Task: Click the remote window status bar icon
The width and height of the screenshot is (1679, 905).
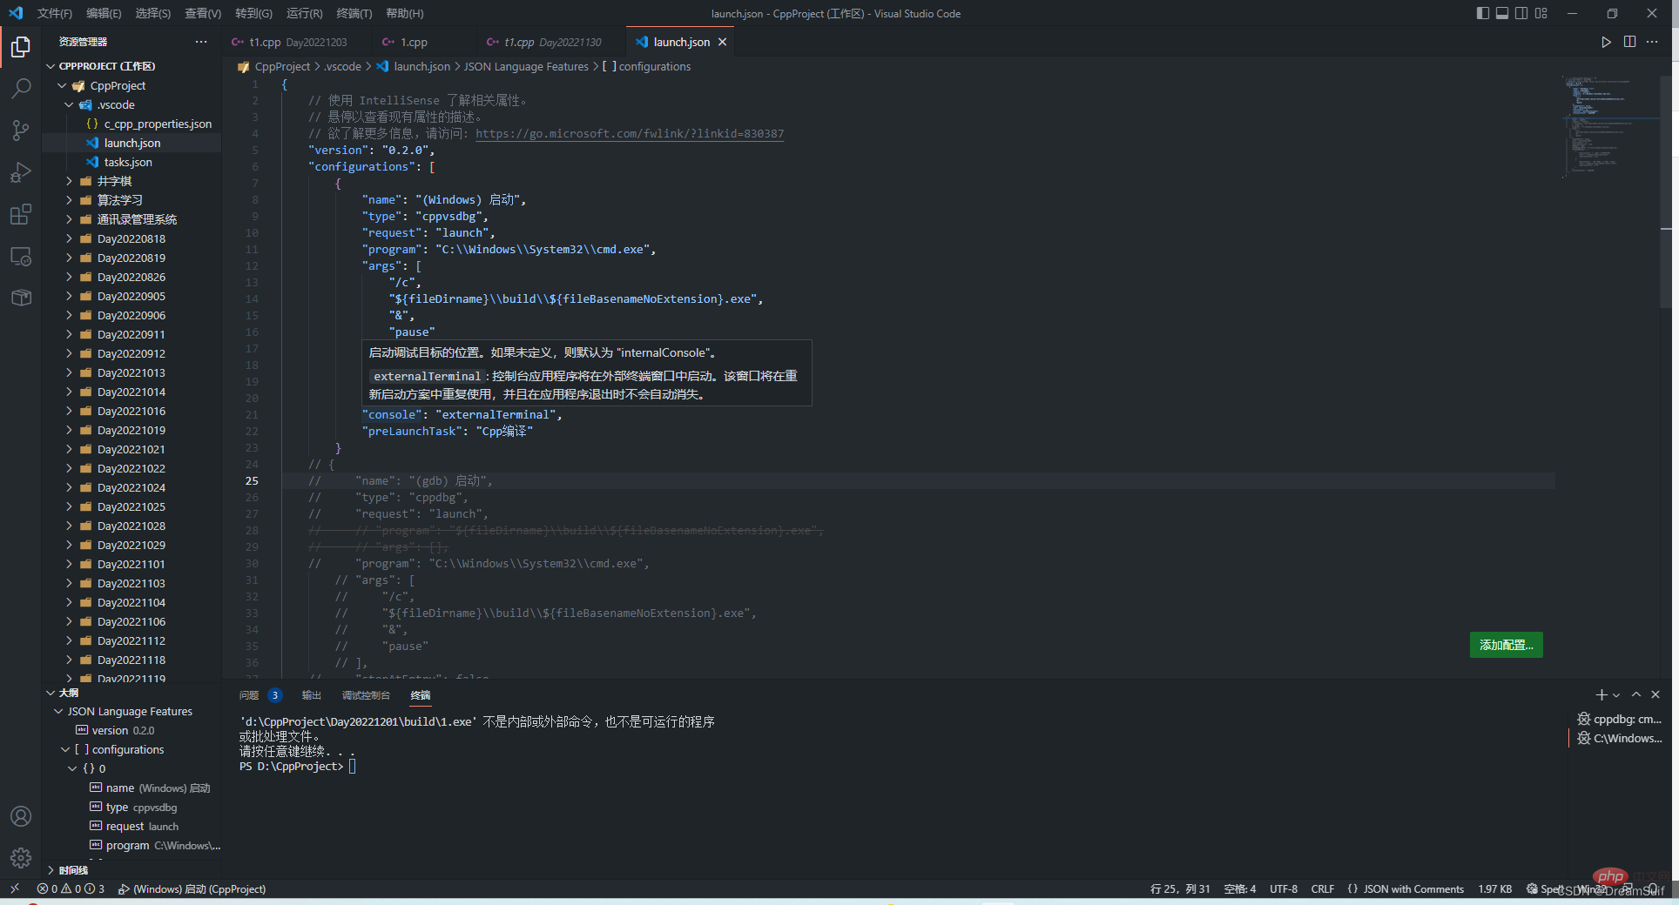Action: click(15, 888)
